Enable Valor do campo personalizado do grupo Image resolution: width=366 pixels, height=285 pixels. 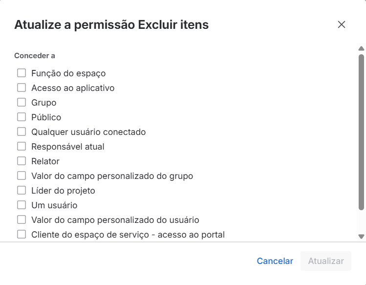pyautogui.click(x=22, y=176)
